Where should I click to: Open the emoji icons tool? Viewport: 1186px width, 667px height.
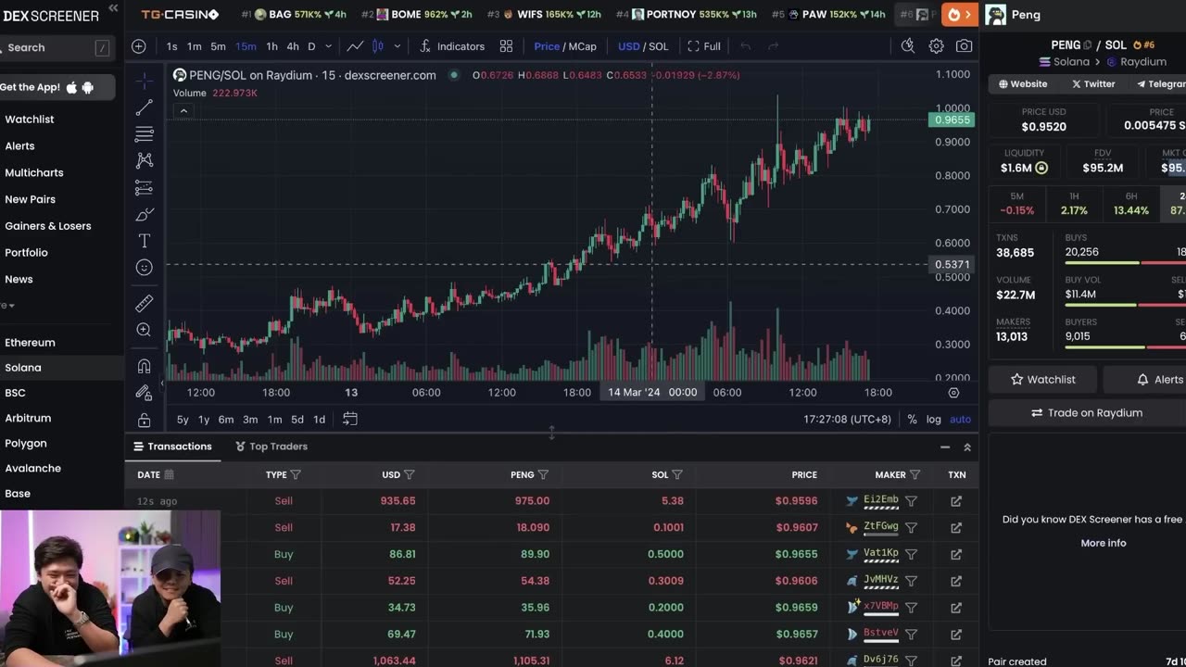[x=144, y=268]
